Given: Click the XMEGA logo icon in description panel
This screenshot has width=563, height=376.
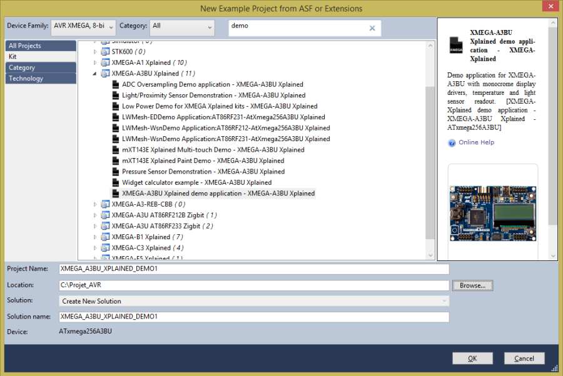Looking at the screenshot, I should (457, 44).
